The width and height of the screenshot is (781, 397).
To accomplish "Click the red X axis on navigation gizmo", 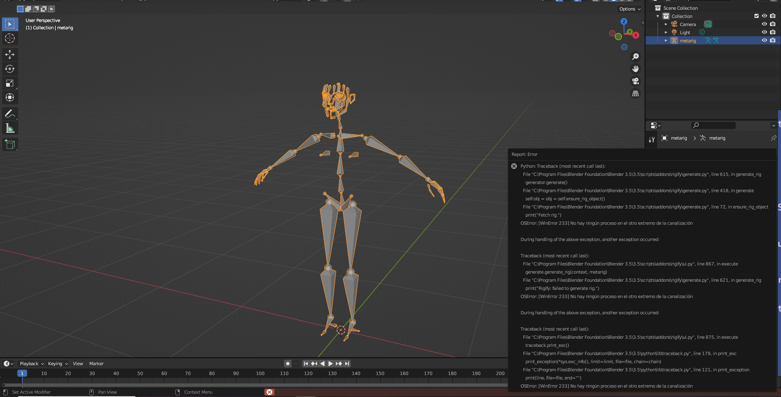I will click(x=636, y=35).
